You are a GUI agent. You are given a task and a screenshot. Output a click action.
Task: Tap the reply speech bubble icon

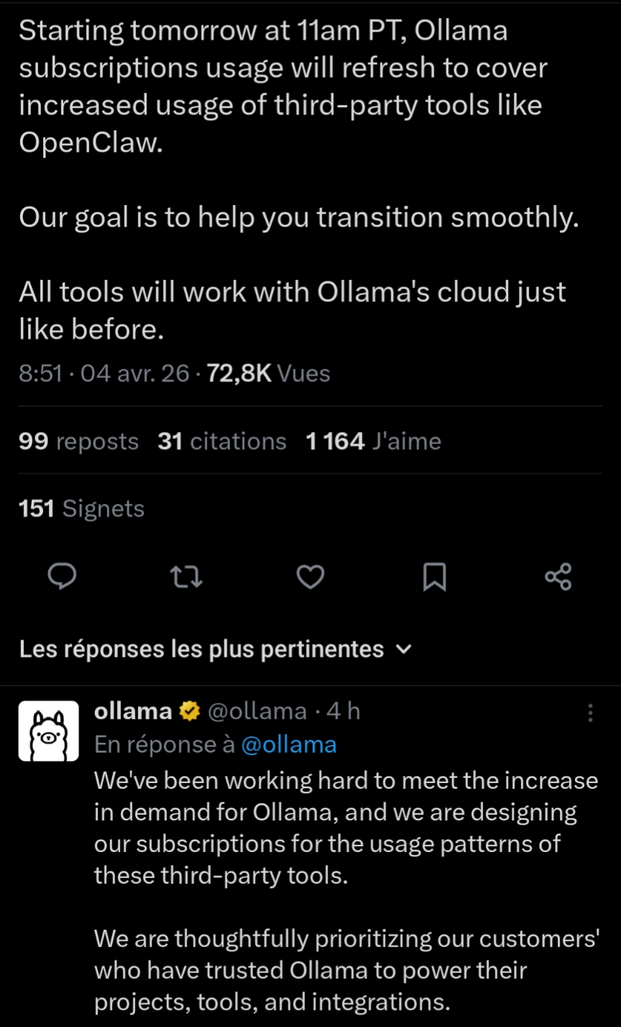point(63,576)
